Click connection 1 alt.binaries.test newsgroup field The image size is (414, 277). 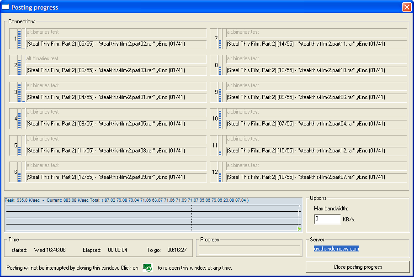(x=116, y=32)
